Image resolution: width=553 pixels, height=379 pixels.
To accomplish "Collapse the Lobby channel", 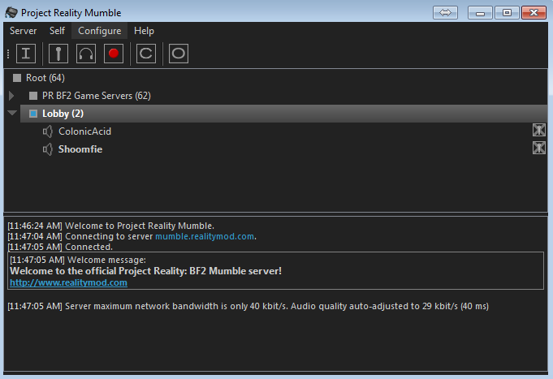I will [x=12, y=113].
